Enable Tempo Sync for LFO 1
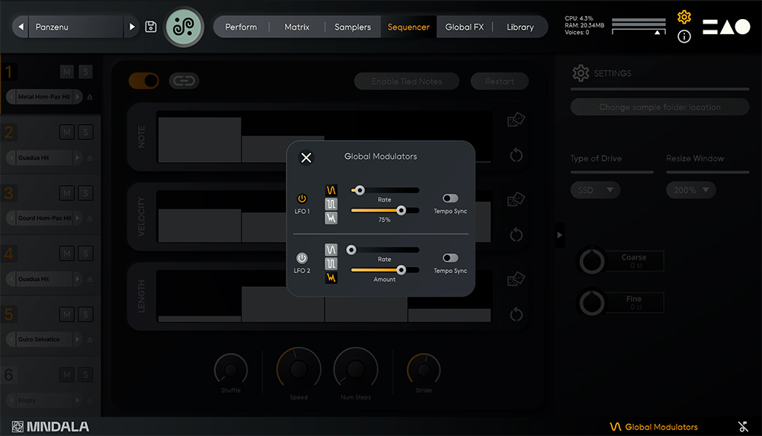 click(450, 198)
